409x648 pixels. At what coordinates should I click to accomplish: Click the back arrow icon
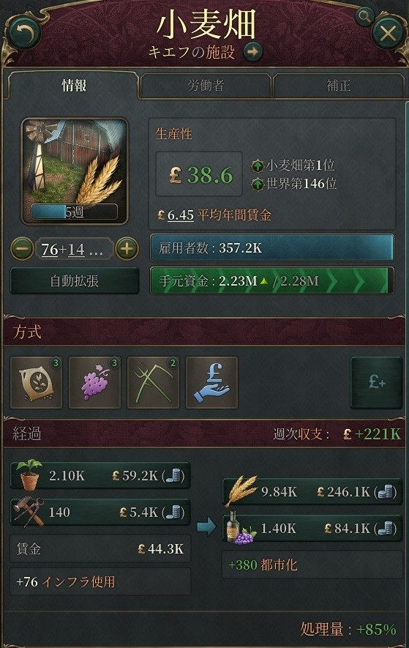click(x=24, y=33)
